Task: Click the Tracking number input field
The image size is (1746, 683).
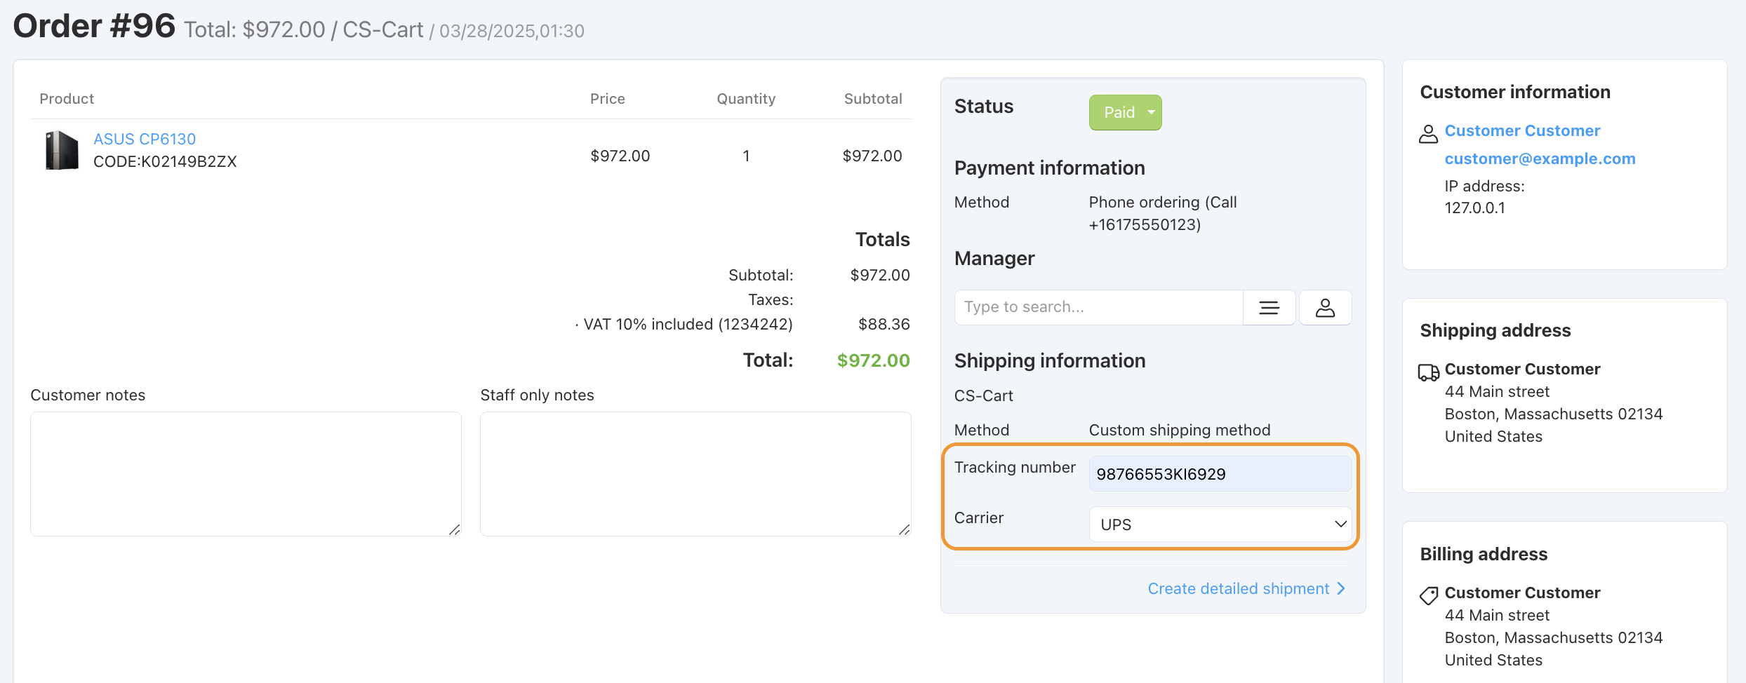Action: [1220, 474]
